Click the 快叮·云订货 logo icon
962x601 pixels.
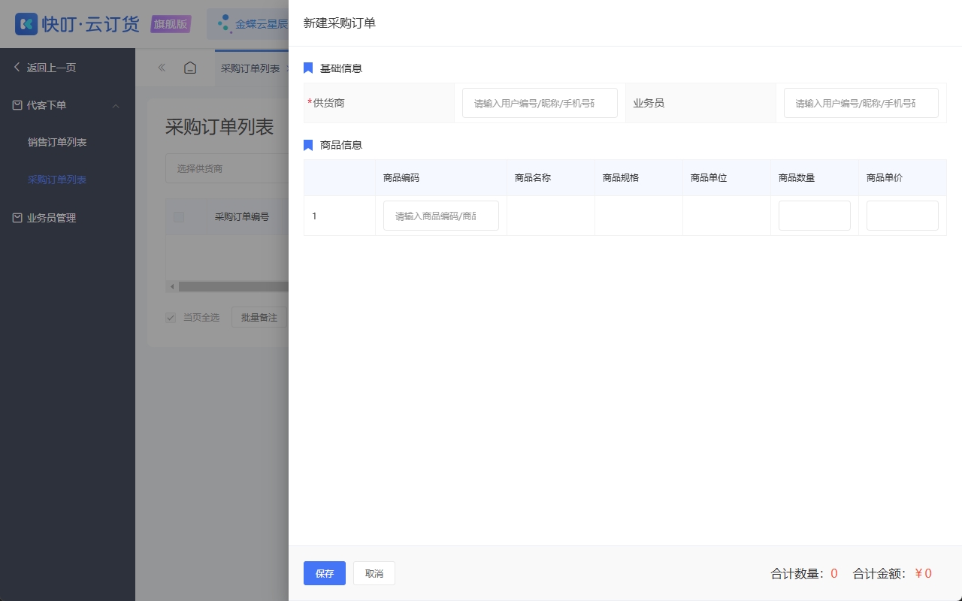pyautogui.click(x=26, y=24)
